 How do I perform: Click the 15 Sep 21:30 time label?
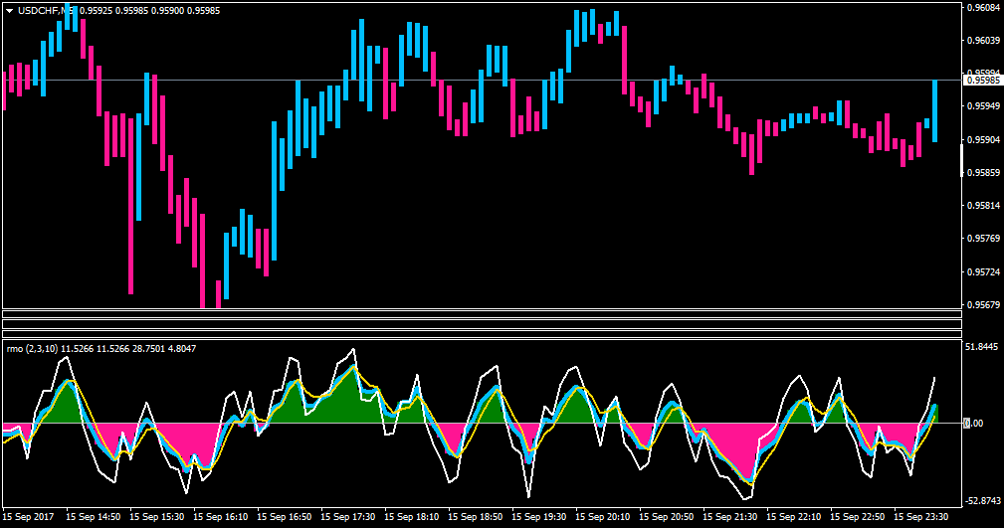(730, 516)
